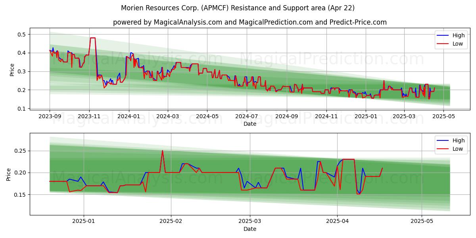Click the 0.4 price tick in top chart
476x238 pixels.
pos(22,53)
